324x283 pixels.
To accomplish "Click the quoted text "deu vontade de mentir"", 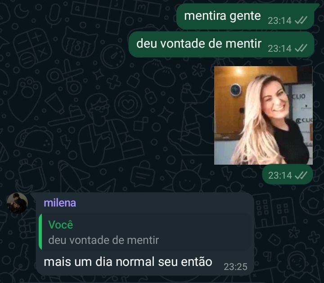I will (103, 240).
